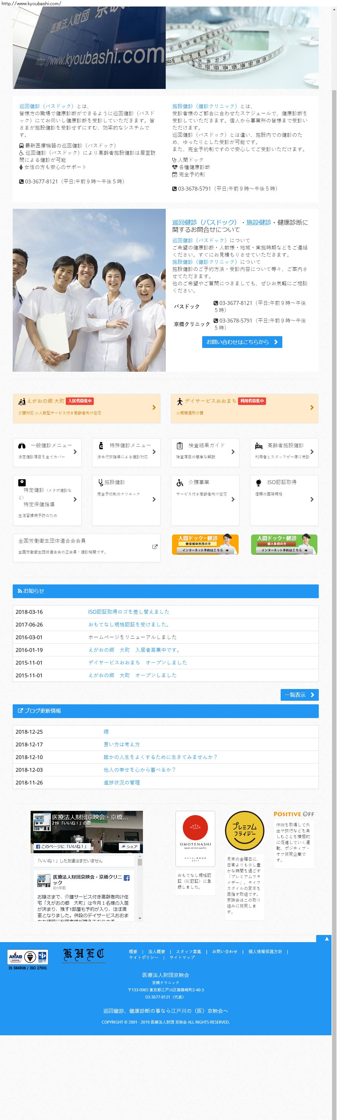
Task: Click the stethoscope icon next to 施設健診
Action: pyautogui.click(x=101, y=482)
